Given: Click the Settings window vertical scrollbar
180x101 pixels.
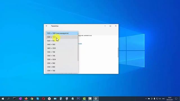Looking at the screenshot, I should (118, 52).
